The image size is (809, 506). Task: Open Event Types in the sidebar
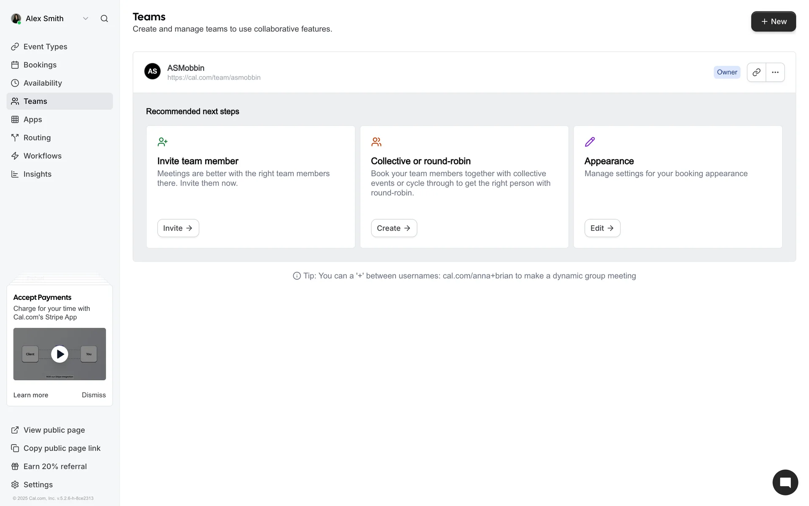[x=45, y=47]
